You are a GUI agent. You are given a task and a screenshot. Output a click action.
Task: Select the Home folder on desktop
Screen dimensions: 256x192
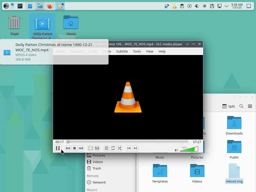point(71,25)
